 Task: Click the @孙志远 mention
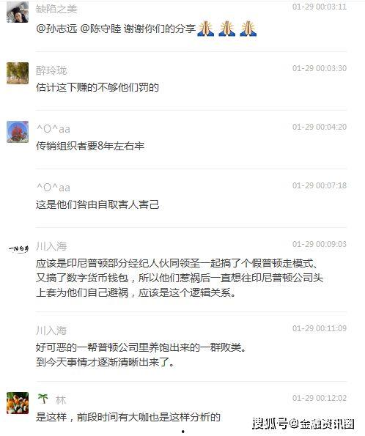56,29
